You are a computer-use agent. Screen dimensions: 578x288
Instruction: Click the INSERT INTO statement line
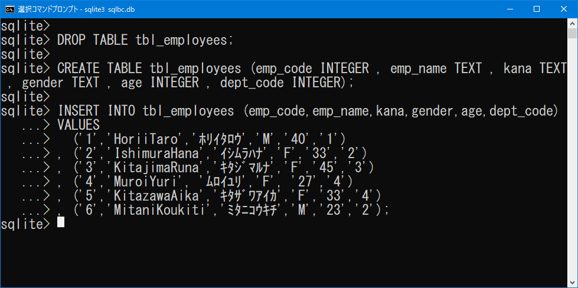click(308, 111)
